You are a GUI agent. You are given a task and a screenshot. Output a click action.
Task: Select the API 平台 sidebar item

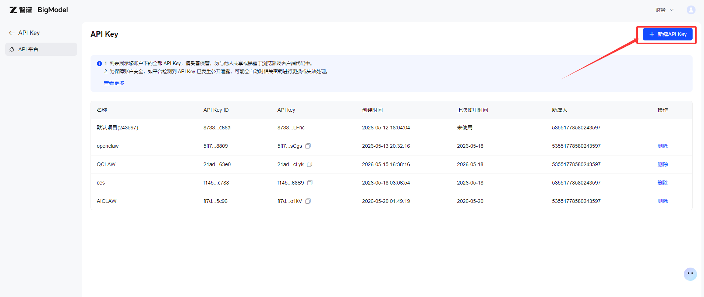click(41, 49)
